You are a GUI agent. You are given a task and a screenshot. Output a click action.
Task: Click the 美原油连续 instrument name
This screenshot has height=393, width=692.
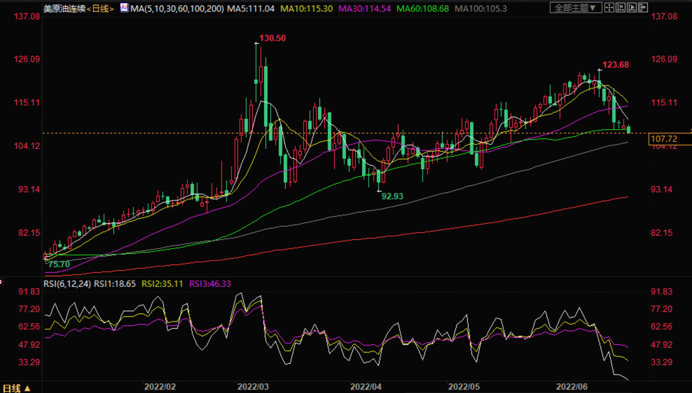coord(64,8)
